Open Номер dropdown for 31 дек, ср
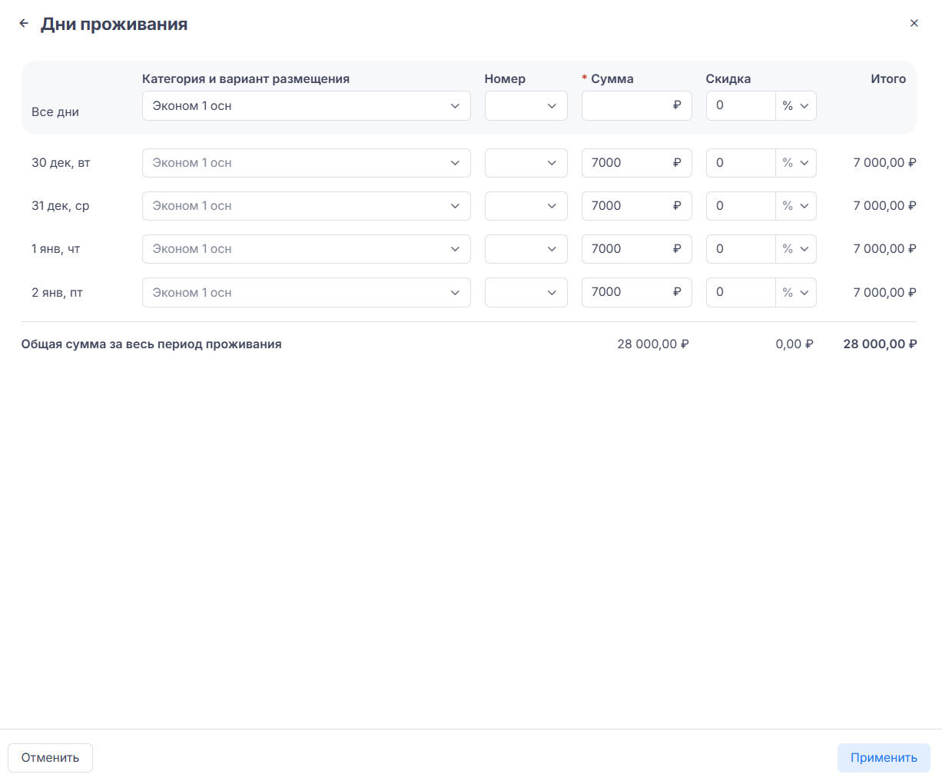The width and height of the screenshot is (942, 781). pyautogui.click(x=526, y=206)
